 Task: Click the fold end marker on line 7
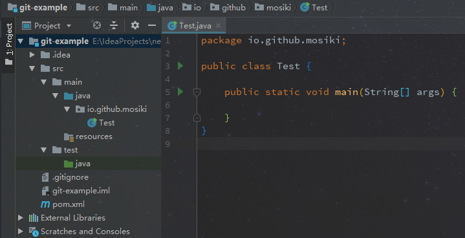point(197,118)
